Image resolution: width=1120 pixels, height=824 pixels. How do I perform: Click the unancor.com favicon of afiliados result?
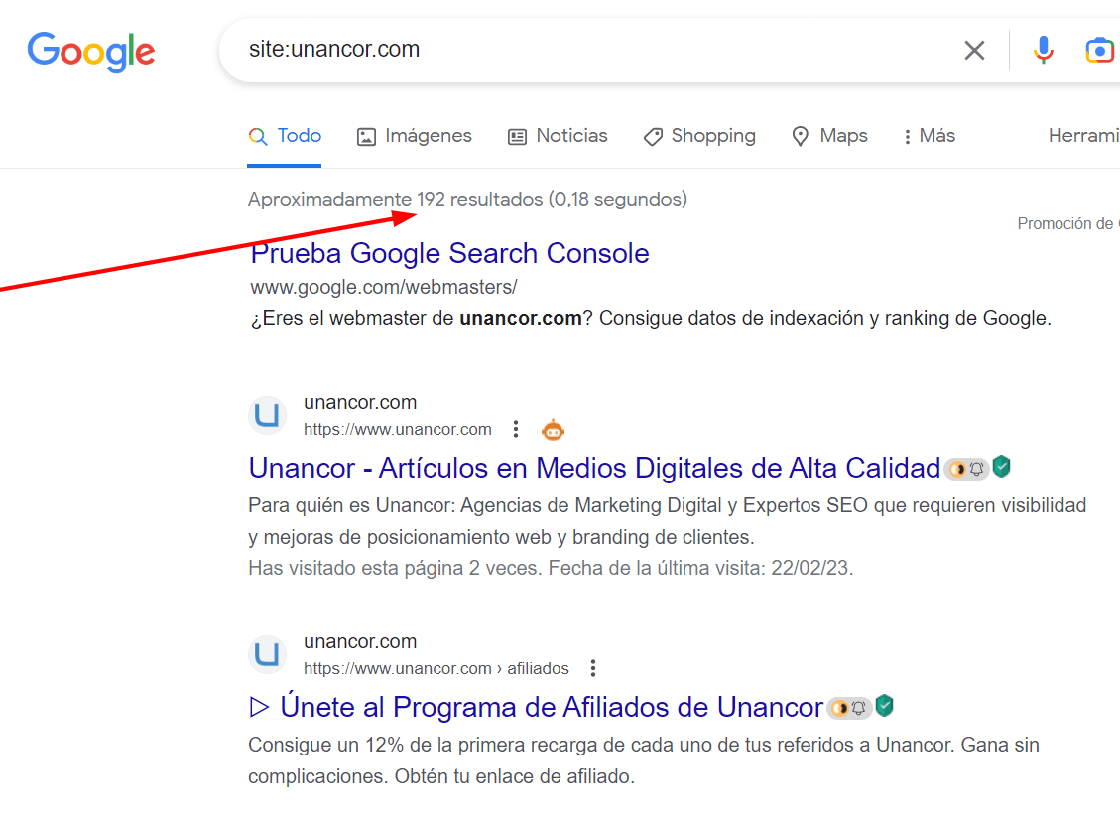pos(267,654)
